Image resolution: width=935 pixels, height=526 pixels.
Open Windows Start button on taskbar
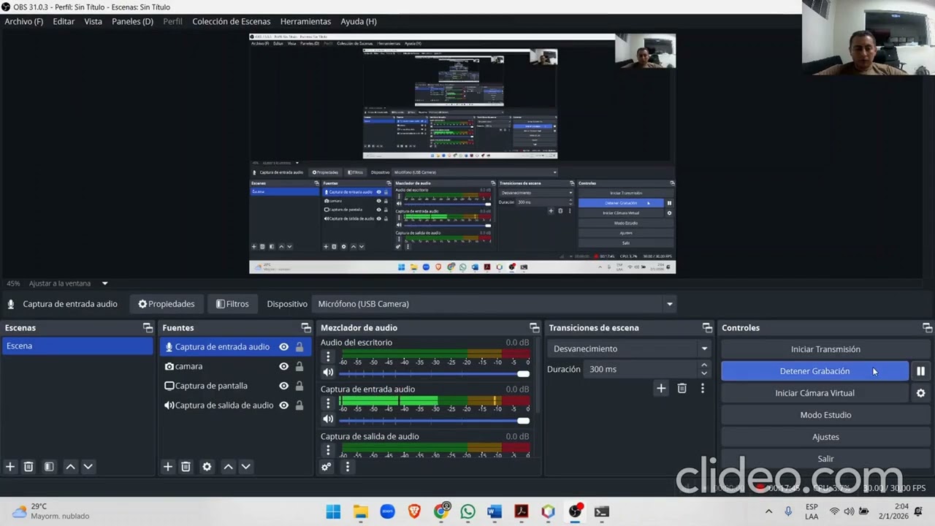click(333, 511)
